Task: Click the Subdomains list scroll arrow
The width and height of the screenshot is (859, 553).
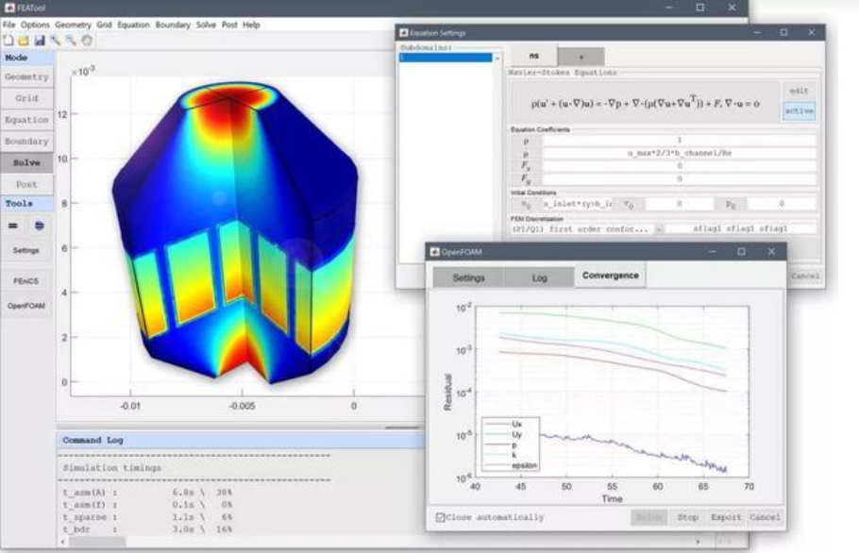Action: coord(497,58)
